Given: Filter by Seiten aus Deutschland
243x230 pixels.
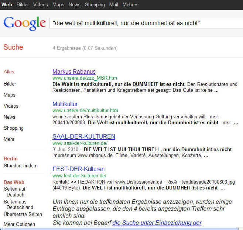Looking at the screenshot, I should (x=18, y=205).
